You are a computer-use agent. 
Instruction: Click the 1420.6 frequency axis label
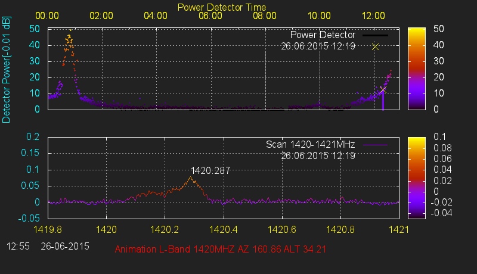coord(282,230)
